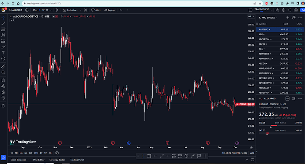Select ASIANPAINT row in the watchlist
The height and width of the screenshot is (164, 305).
click(x=280, y=93)
